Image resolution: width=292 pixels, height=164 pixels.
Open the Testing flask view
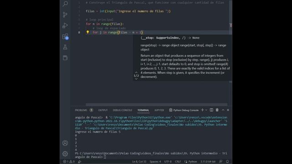[x=65, y=47]
